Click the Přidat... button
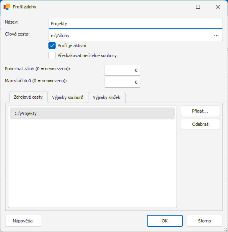Screen dimensions: 228x232 coord(200,111)
